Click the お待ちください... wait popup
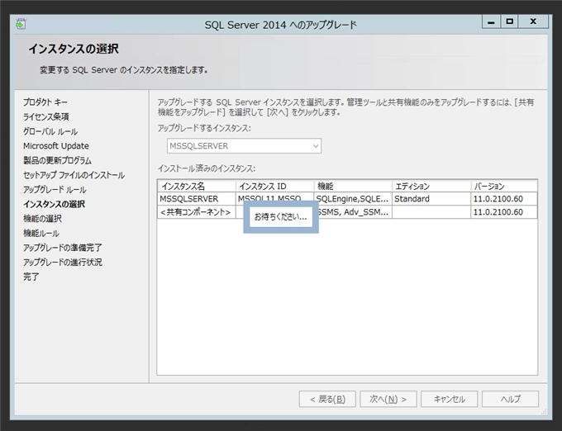 (281, 217)
